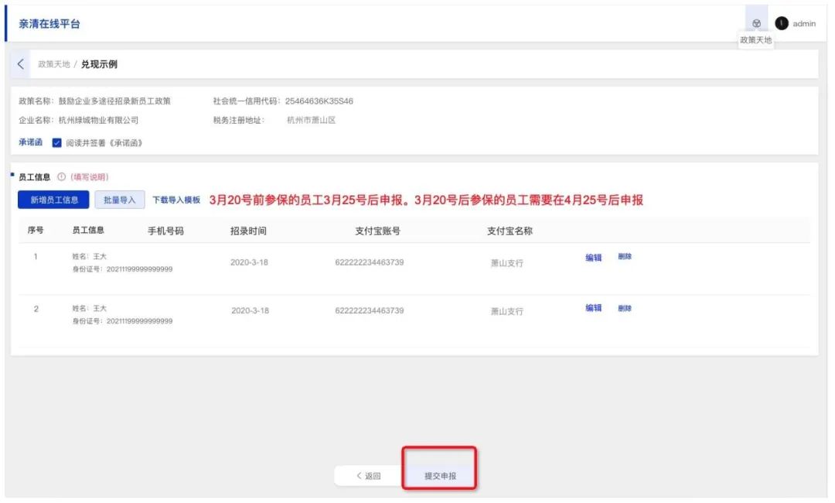Click the 批量导入 button
The width and height of the screenshot is (835, 503).
pos(119,200)
